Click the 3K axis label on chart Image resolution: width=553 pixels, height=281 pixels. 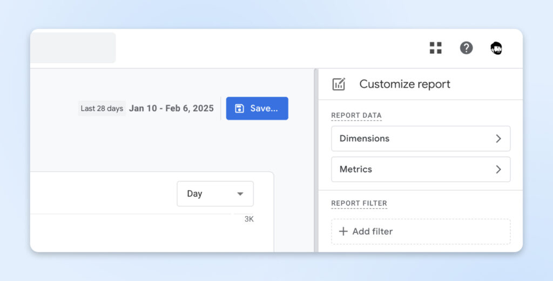pos(249,219)
